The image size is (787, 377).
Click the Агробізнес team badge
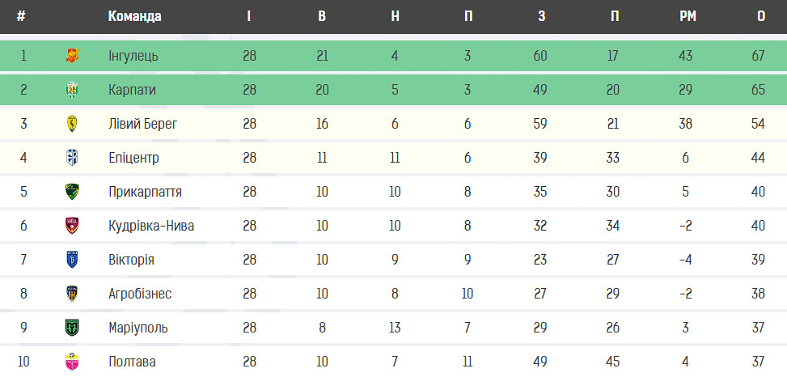coord(72,294)
